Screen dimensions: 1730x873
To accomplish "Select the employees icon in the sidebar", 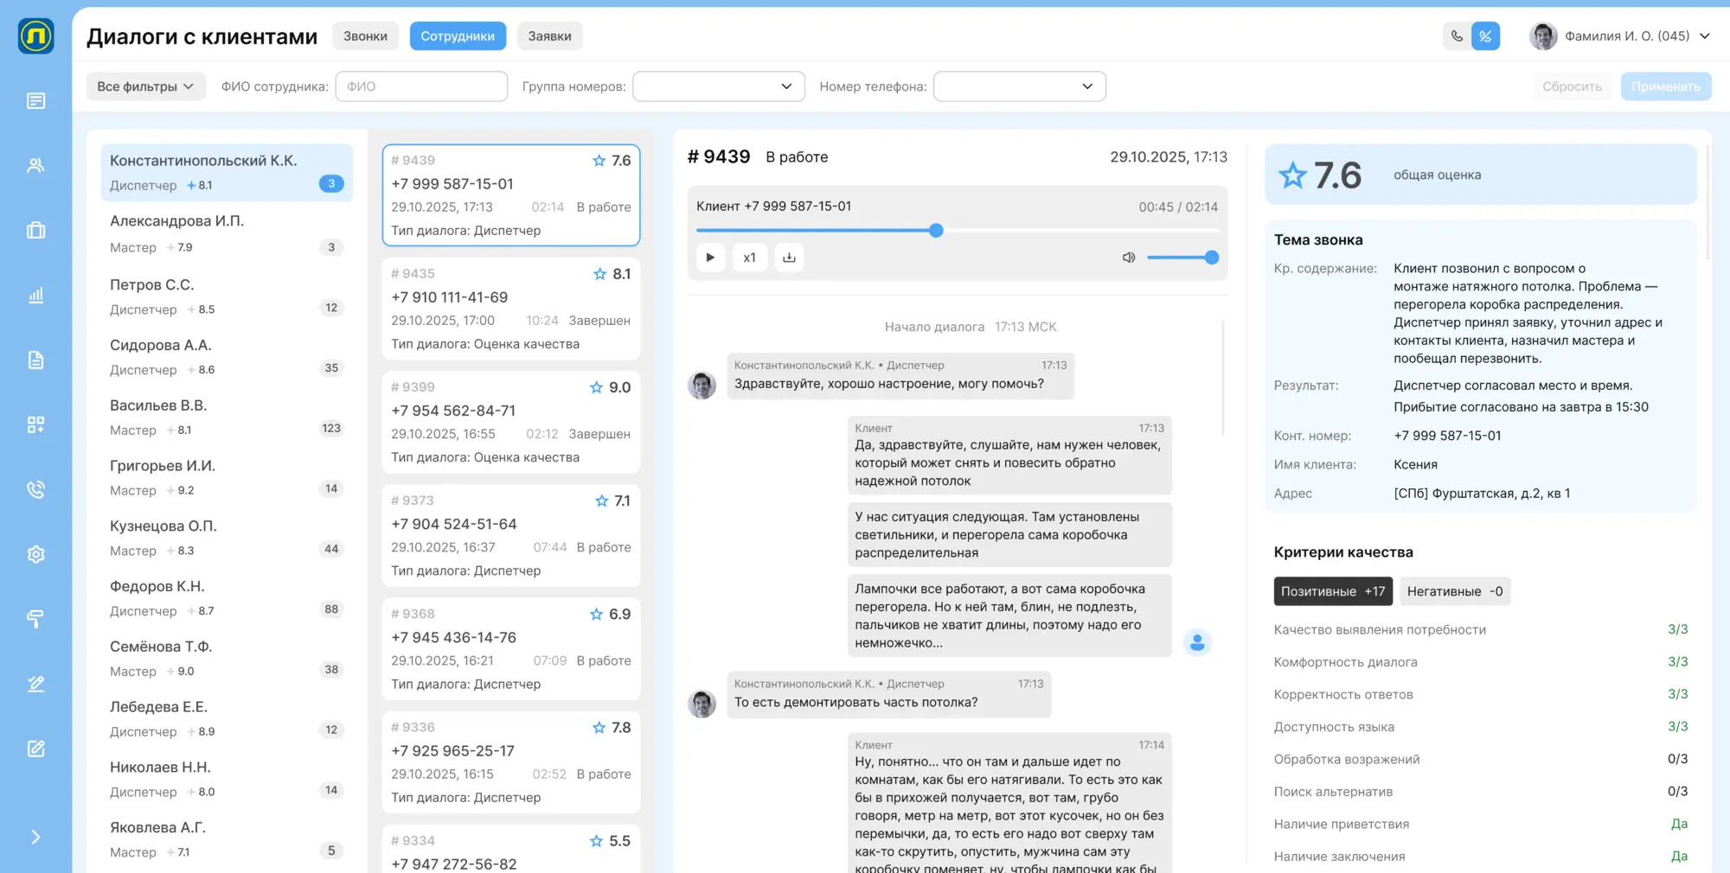I will (x=35, y=165).
